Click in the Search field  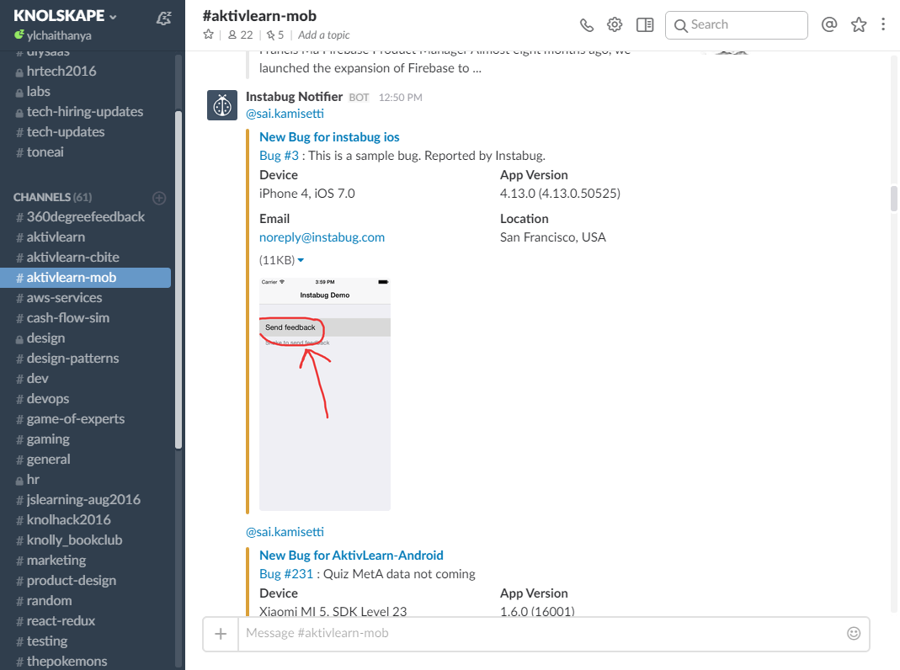tap(737, 25)
